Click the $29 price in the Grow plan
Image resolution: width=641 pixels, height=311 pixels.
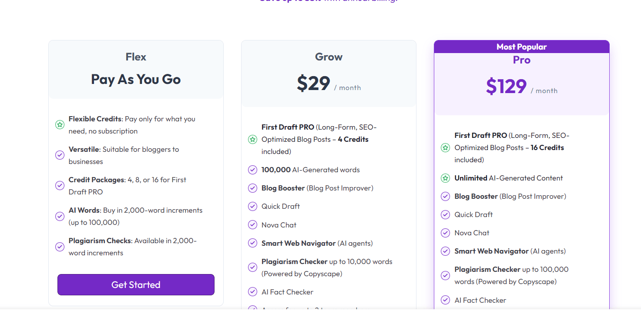tap(313, 83)
